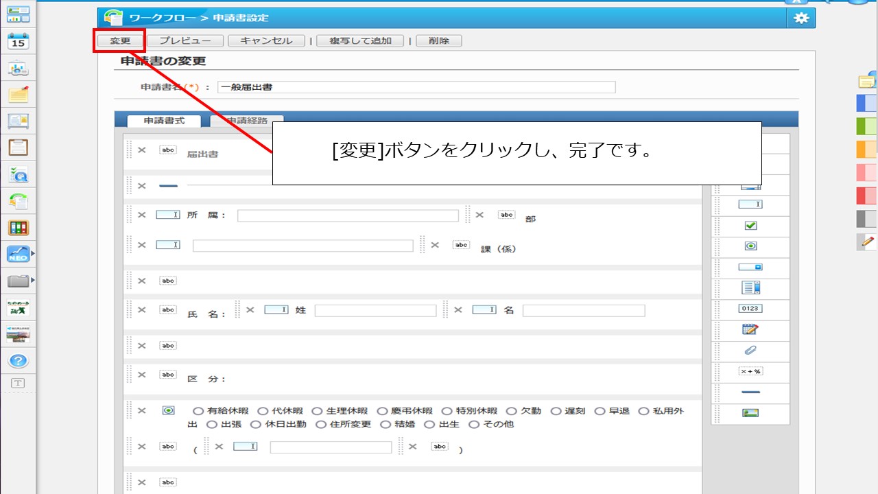Image resolution: width=878 pixels, height=494 pixels.
Task: Switch to the 申請経路 tab
Action: [247, 121]
